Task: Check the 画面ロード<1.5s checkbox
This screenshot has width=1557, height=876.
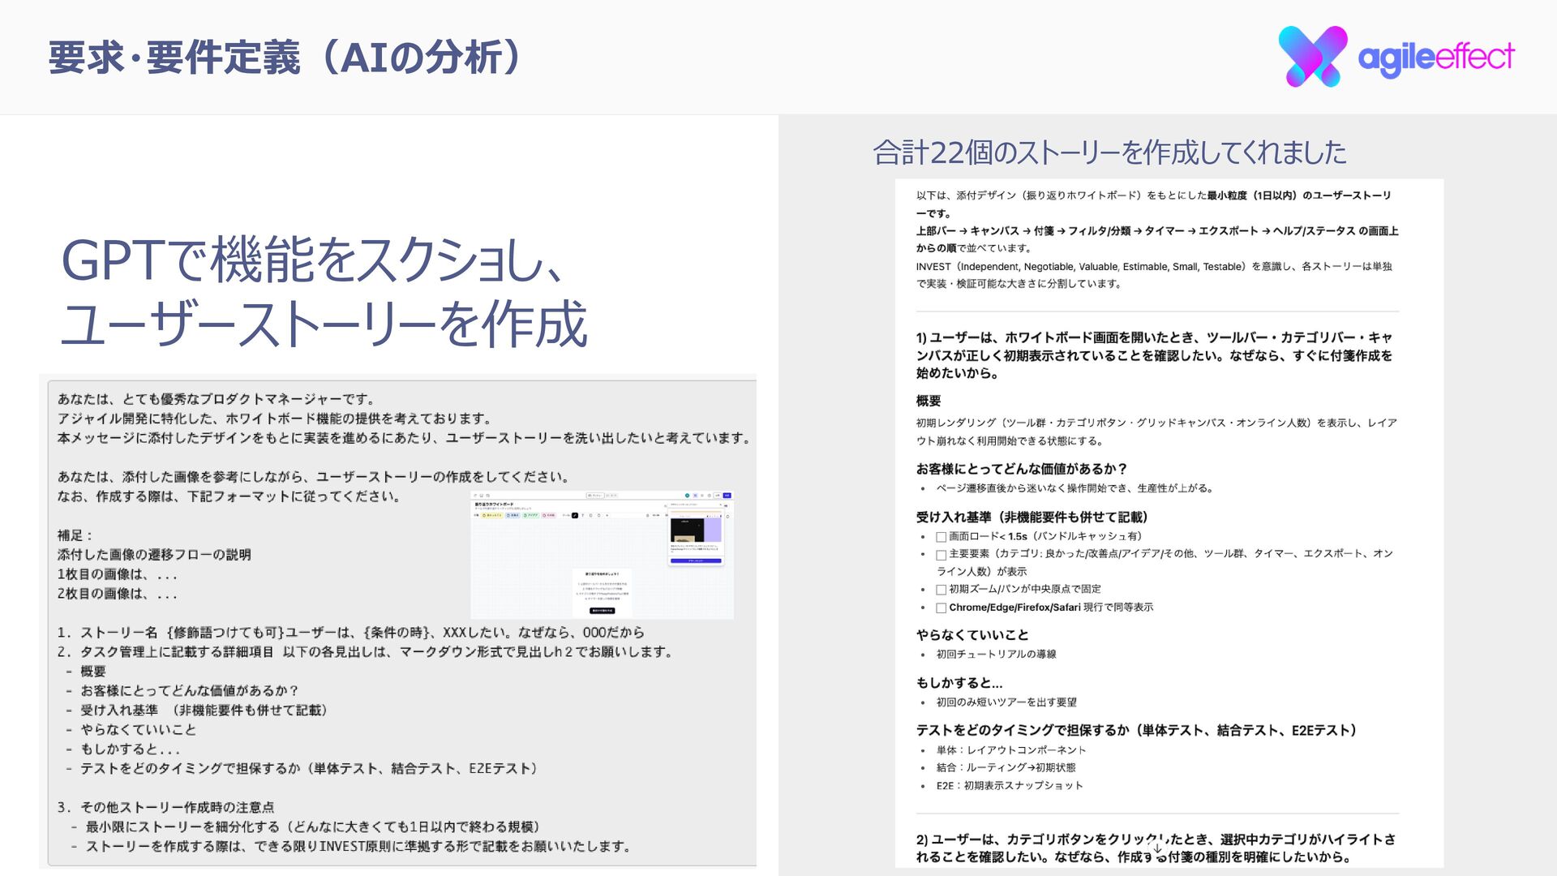Action: click(x=941, y=537)
